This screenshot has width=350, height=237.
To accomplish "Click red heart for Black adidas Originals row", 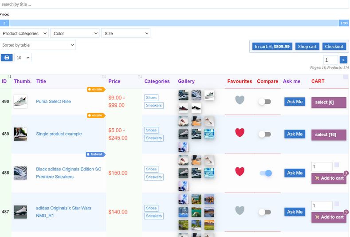I will 240,171.
